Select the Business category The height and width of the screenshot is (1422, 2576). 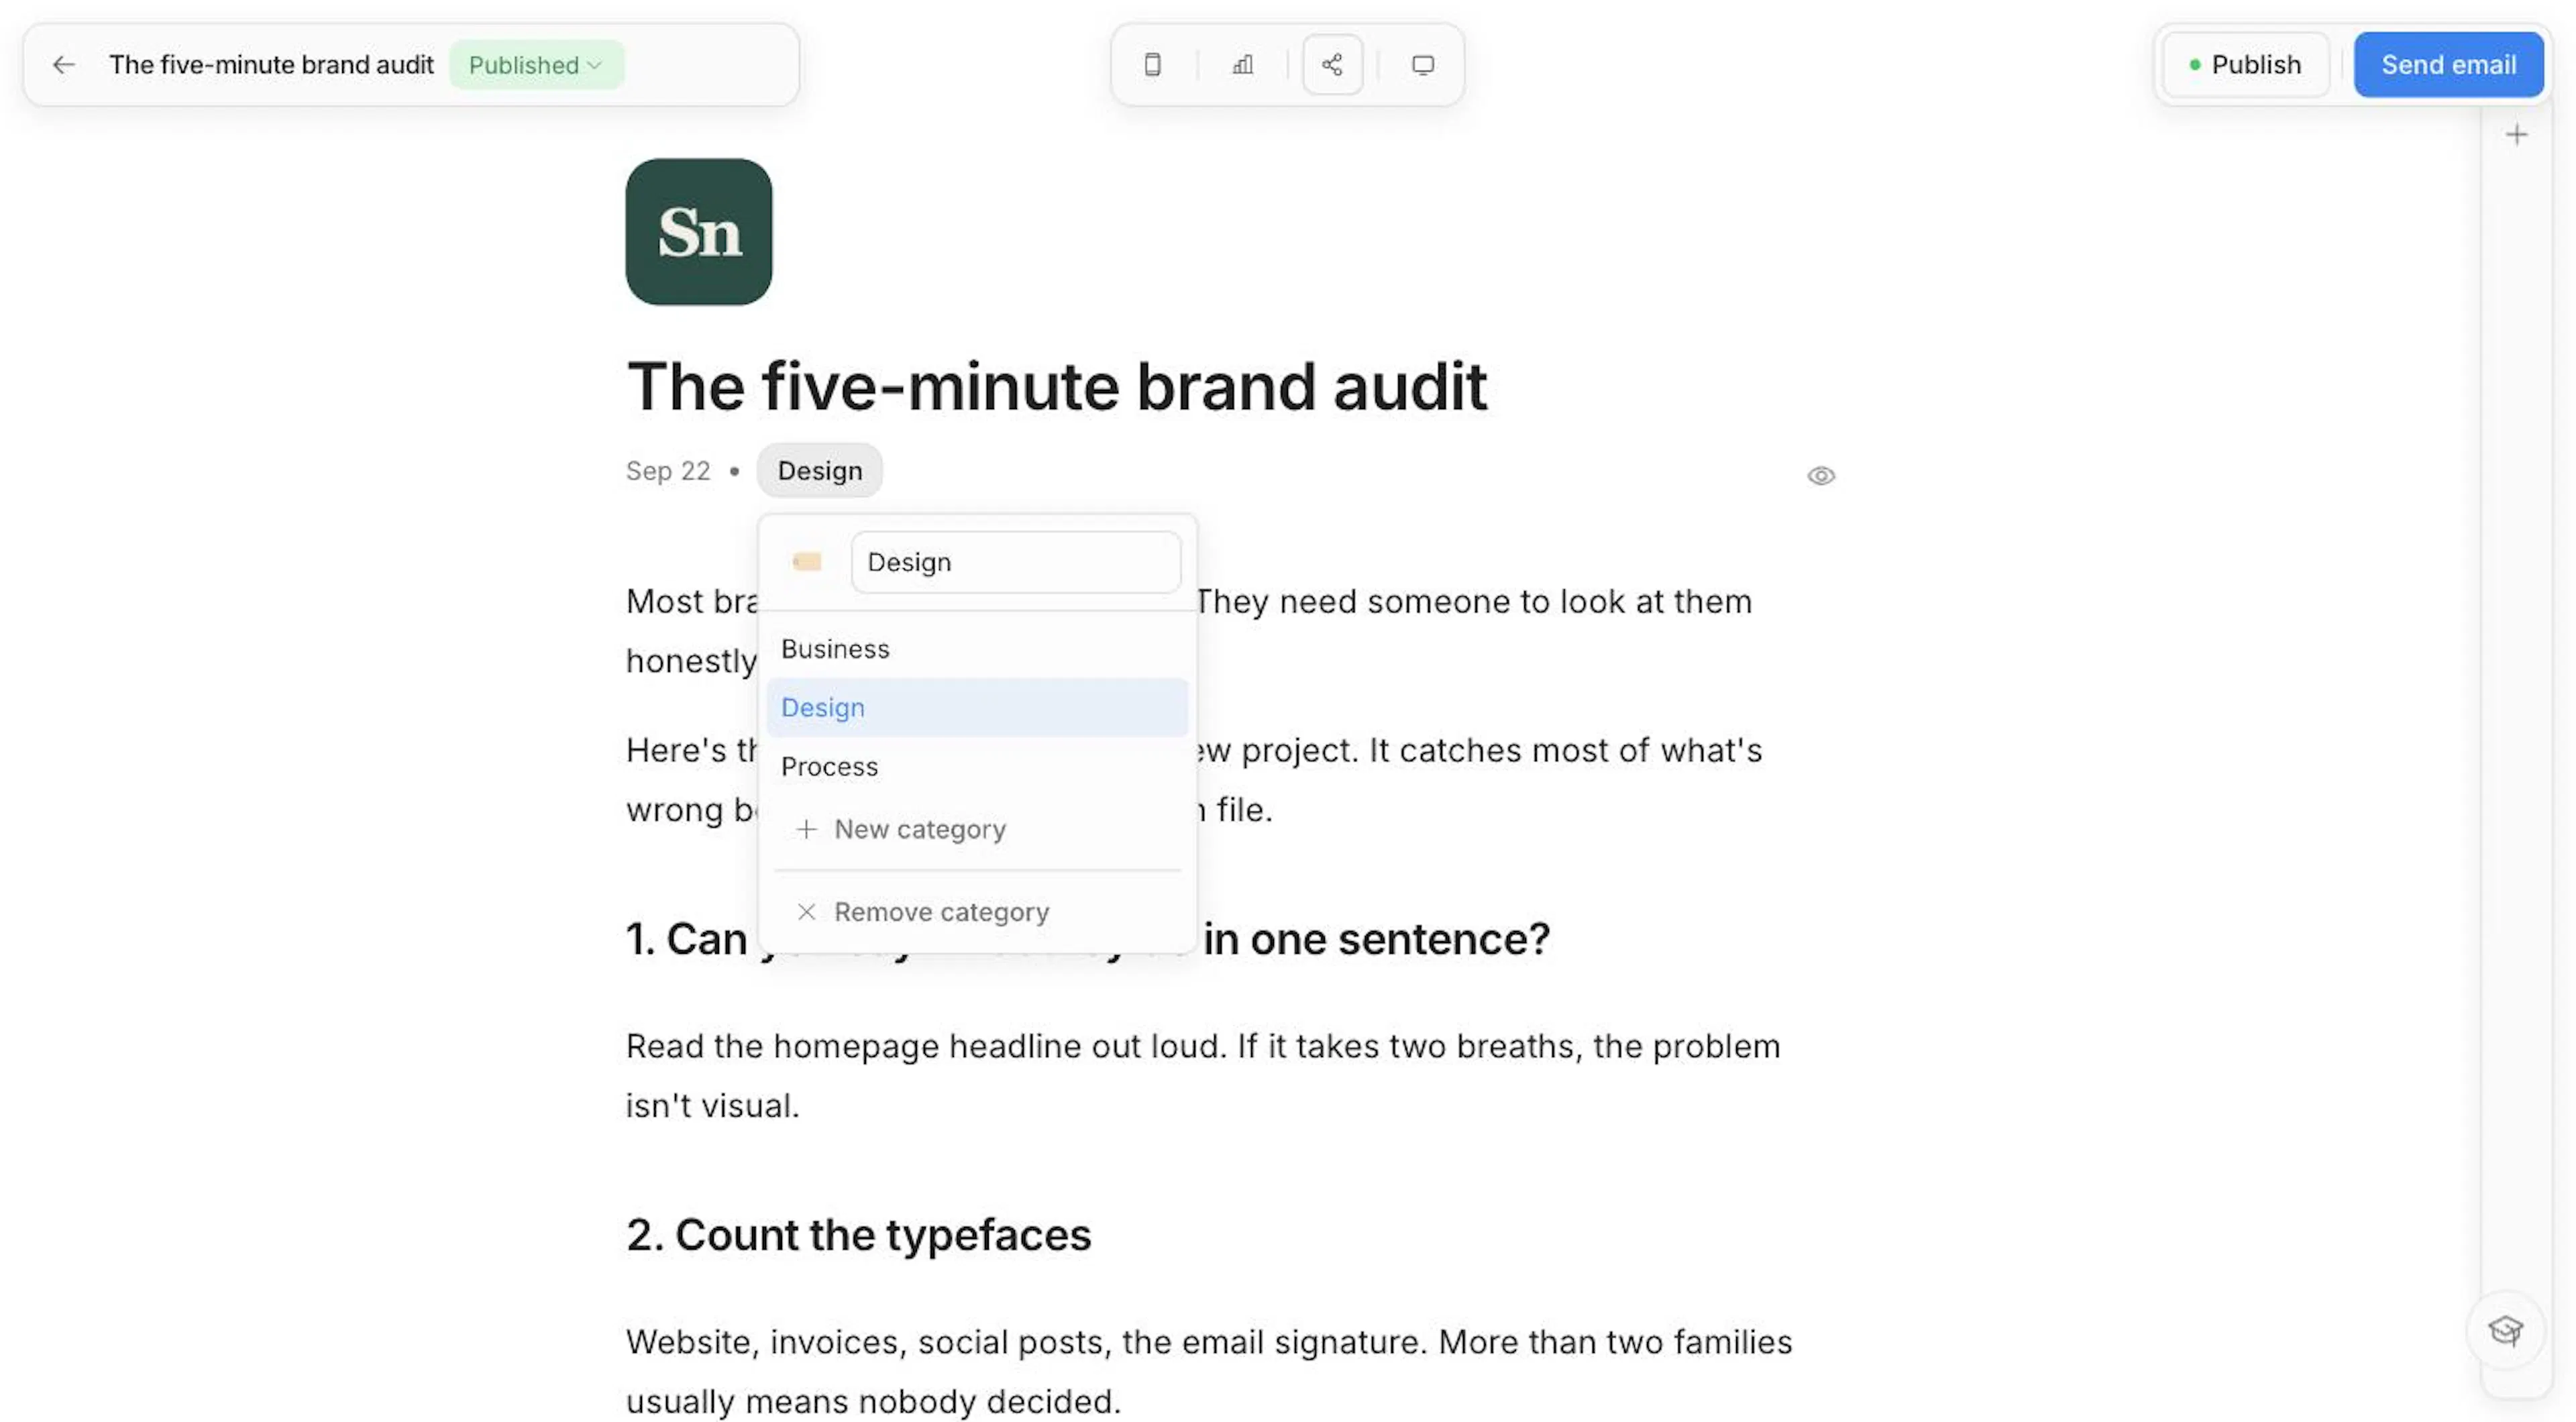pos(977,649)
